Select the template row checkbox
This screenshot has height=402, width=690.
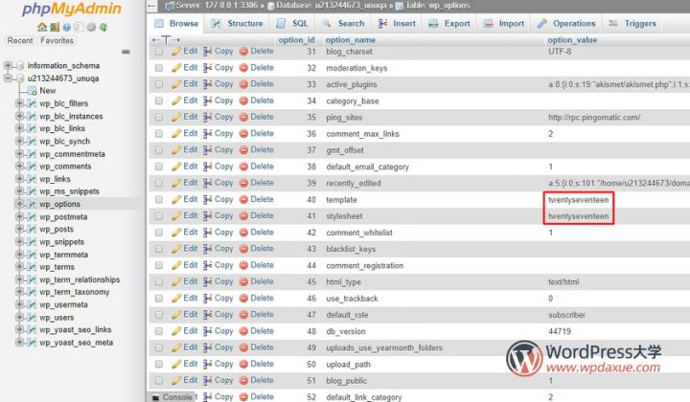159,200
